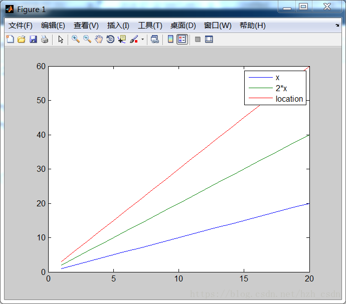
Task: Select the Data Cursor tool
Action: 122,39
